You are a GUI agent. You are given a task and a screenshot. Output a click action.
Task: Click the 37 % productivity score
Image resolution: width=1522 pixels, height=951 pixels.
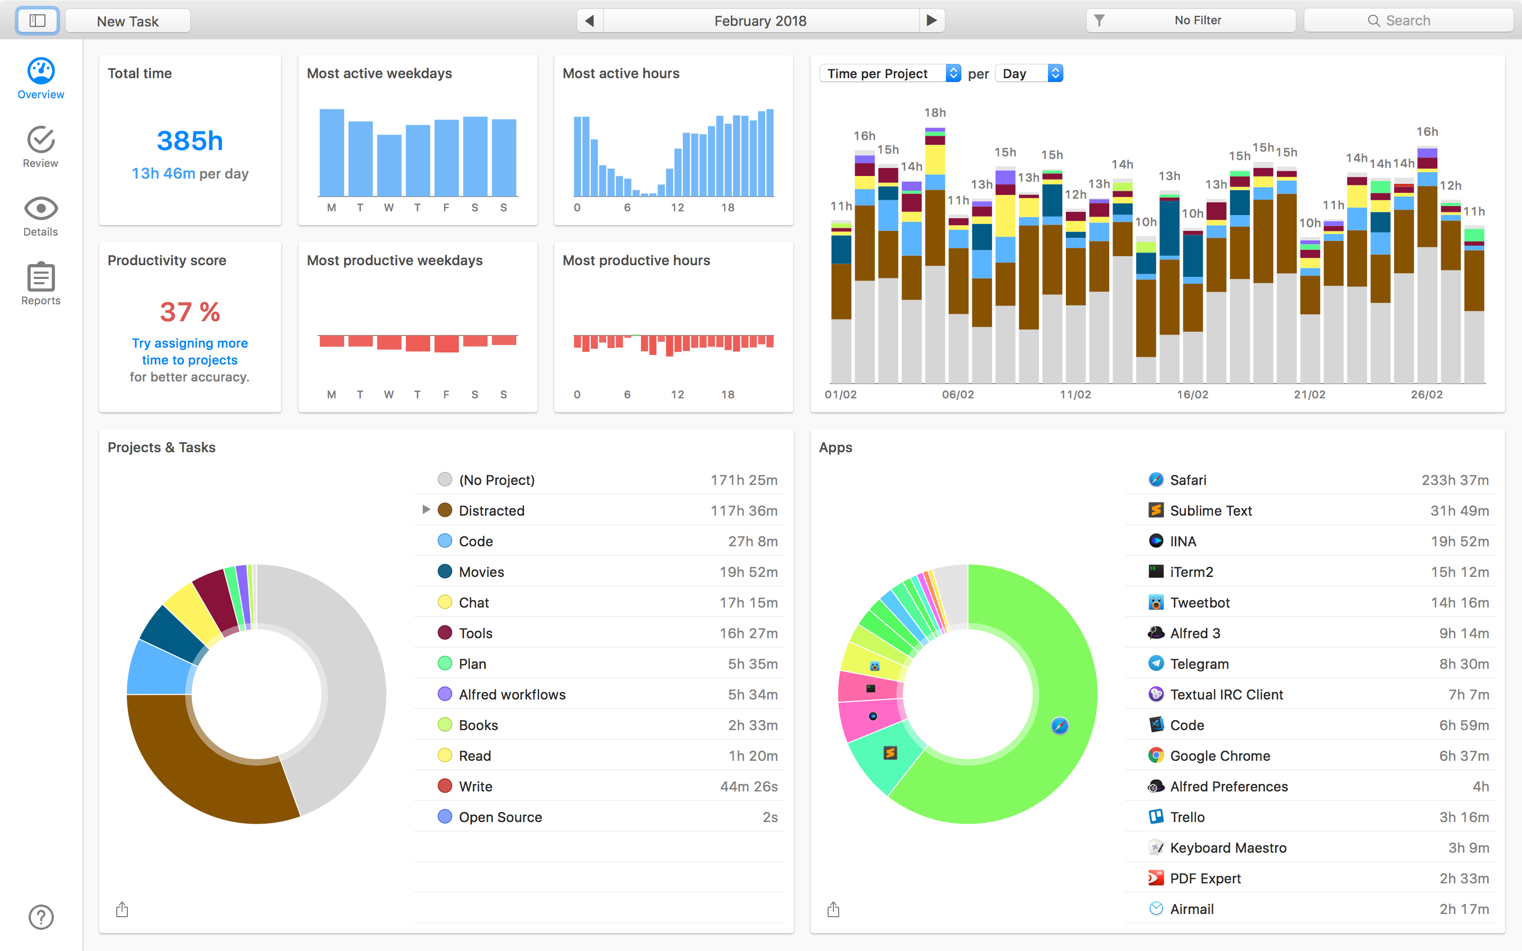[190, 312]
